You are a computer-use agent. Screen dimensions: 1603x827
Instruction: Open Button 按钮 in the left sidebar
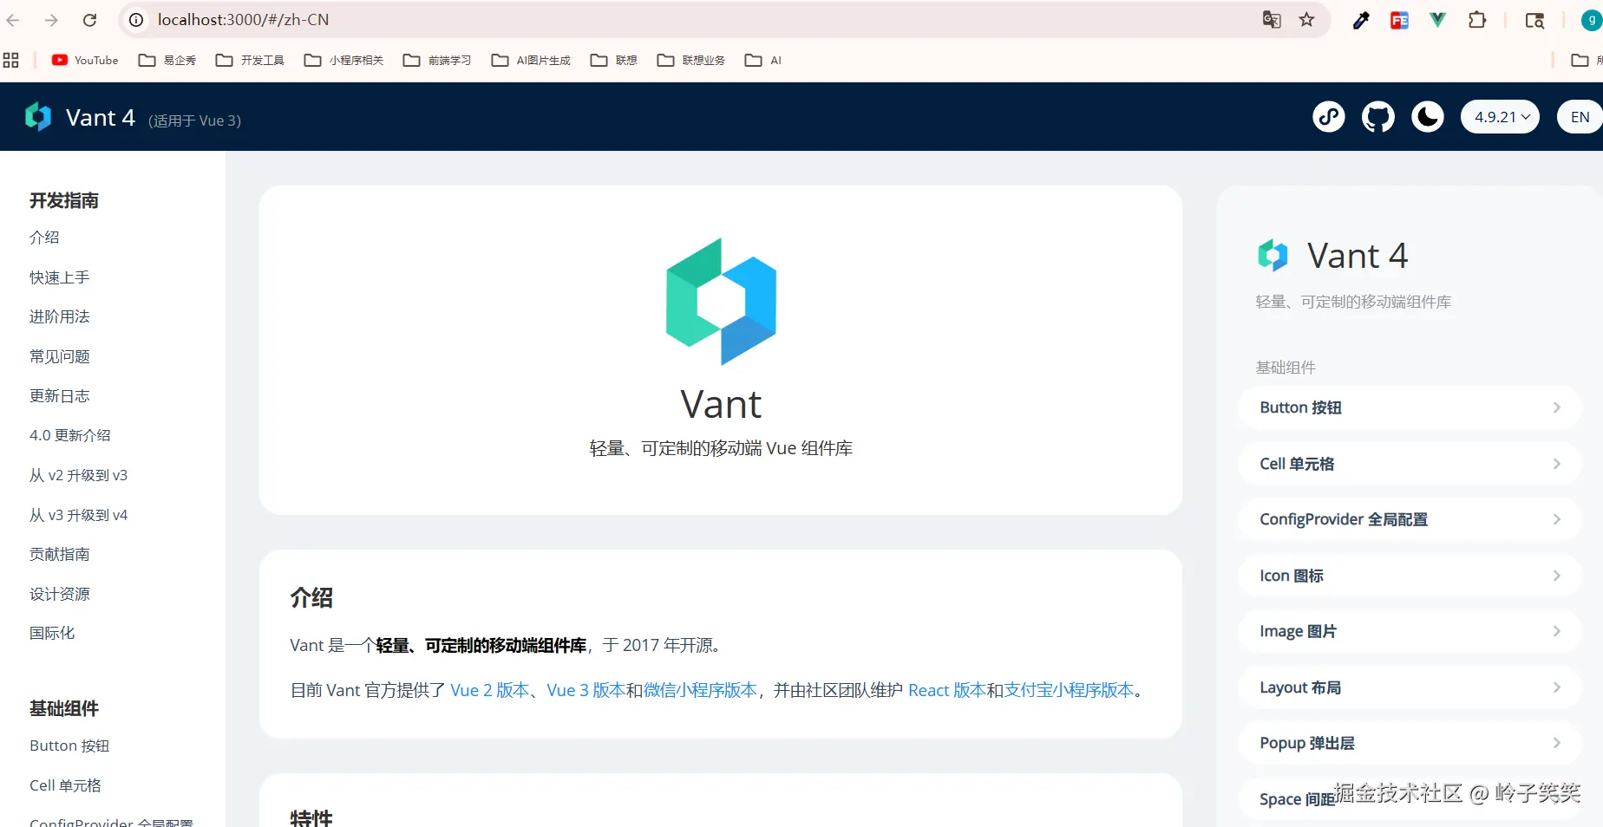click(x=69, y=746)
